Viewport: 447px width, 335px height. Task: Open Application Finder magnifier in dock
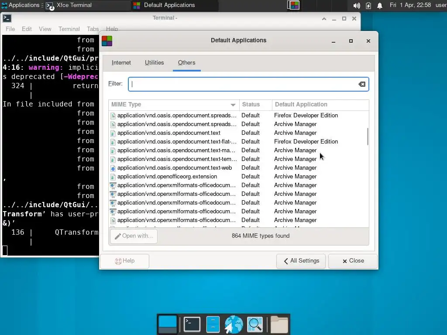pos(254,324)
